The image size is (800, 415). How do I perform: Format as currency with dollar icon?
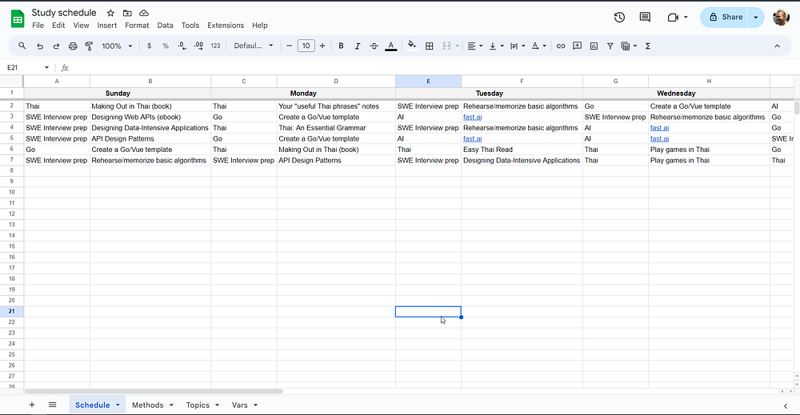[x=149, y=46]
